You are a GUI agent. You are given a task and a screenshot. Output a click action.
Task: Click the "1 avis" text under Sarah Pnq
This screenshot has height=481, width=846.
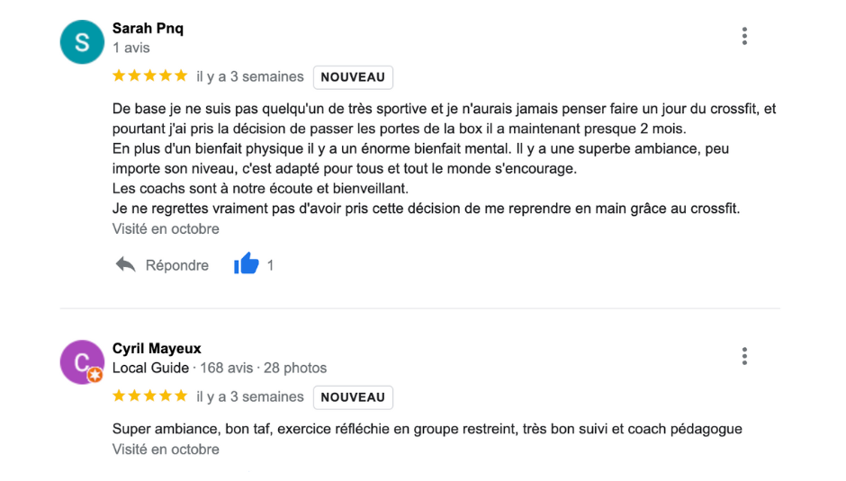tap(131, 48)
